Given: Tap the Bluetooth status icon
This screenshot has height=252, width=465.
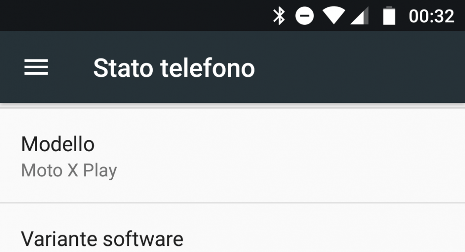Looking at the screenshot, I should pos(279,16).
